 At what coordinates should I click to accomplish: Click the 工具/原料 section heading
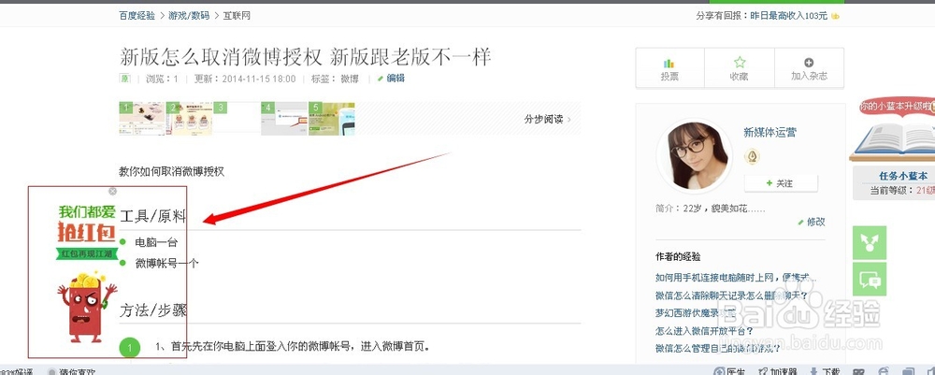tap(153, 216)
